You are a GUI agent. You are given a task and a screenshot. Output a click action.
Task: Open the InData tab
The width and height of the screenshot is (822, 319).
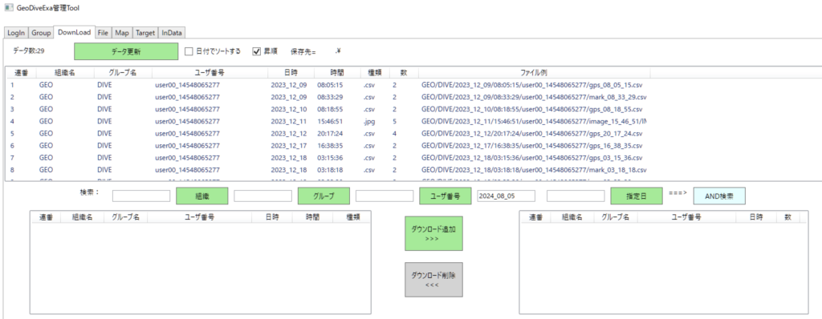172,33
